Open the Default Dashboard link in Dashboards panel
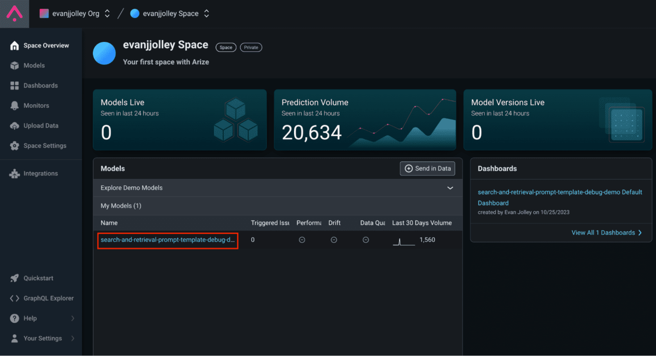Image resolution: width=656 pixels, height=356 pixels. click(x=559, y=197)
